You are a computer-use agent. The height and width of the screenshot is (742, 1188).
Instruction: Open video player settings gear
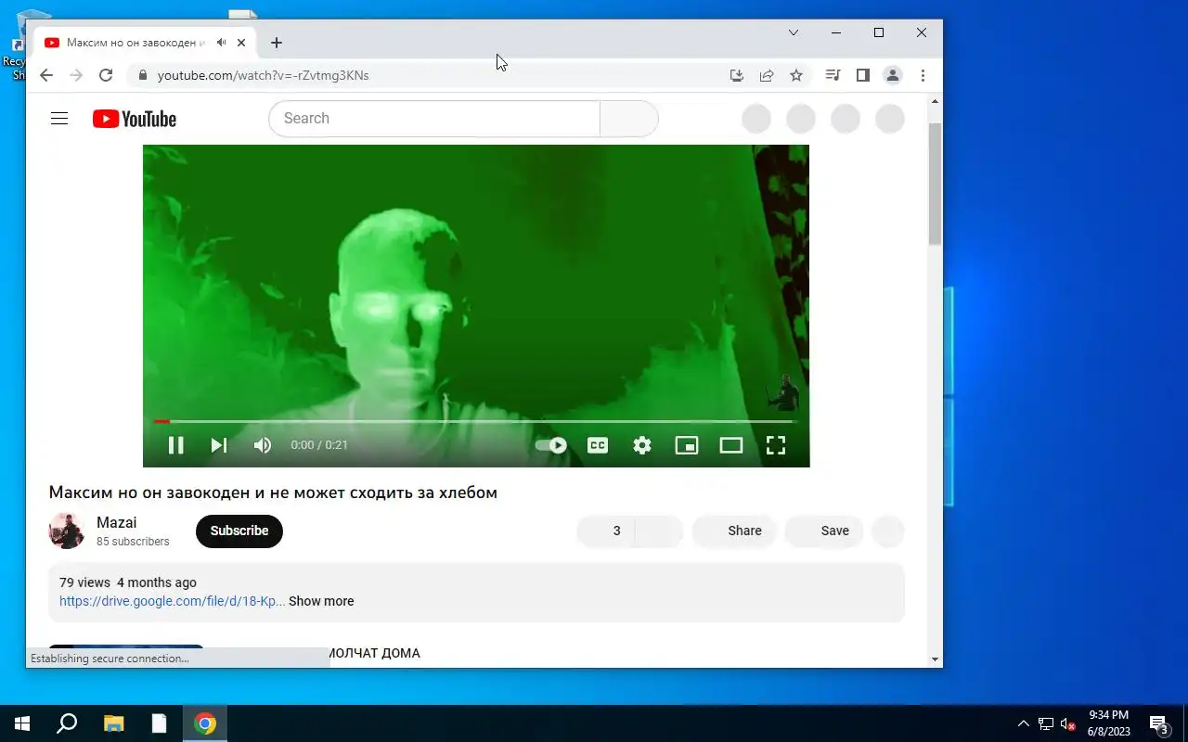(642, 445)
